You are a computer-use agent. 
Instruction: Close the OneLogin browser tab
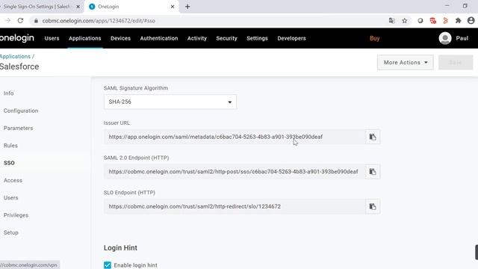(x=173, y=7)
